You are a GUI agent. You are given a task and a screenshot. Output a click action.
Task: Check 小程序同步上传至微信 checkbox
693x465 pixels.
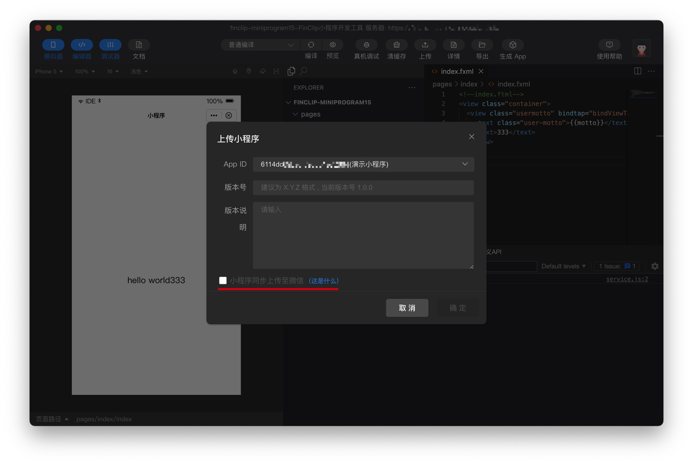point(223,281)
